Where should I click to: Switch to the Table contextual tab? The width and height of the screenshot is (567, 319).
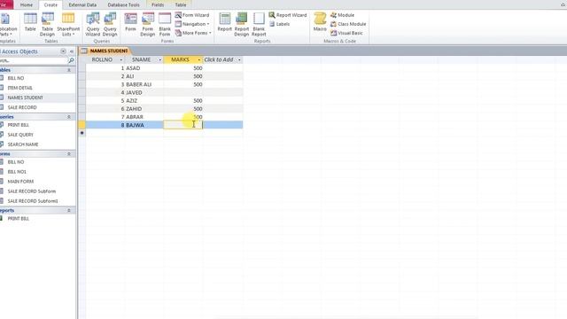181,5
